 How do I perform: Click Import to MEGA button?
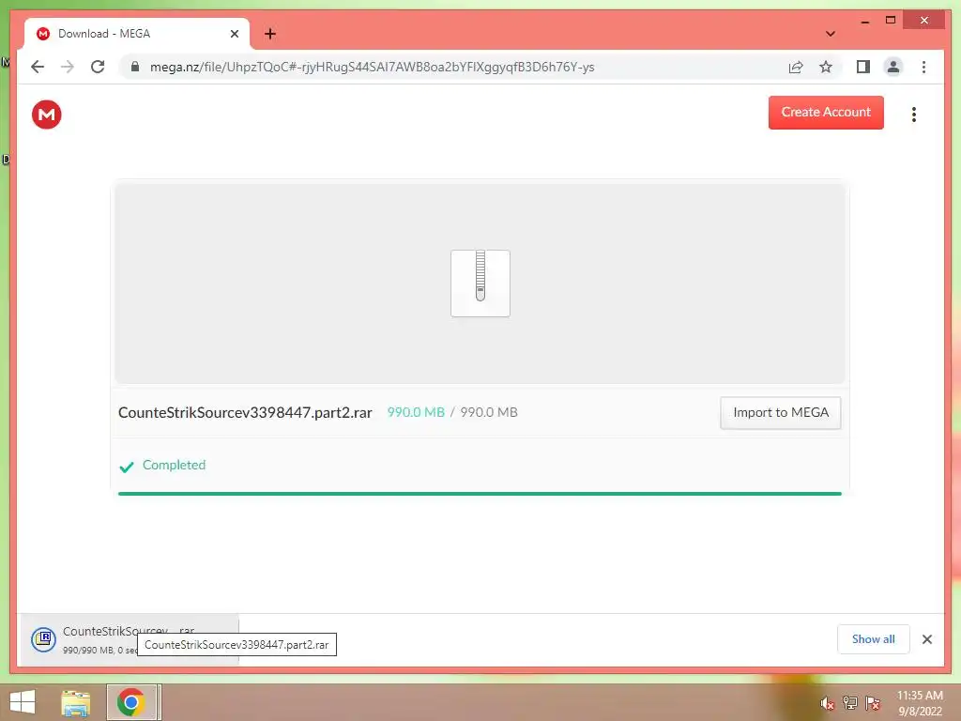(x=780, y=413)
